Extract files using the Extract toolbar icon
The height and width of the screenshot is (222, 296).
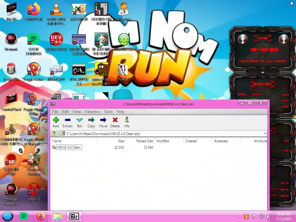[67, 122]
